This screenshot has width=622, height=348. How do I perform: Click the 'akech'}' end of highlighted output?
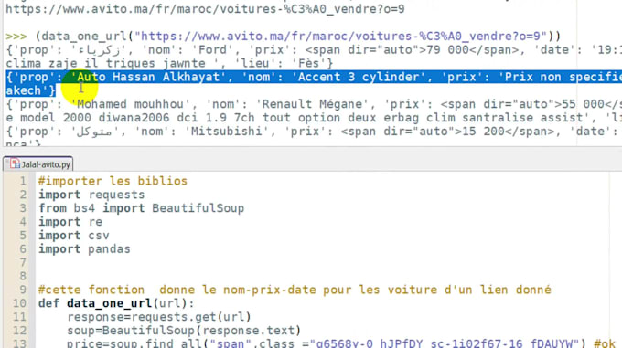coord(30,90)
